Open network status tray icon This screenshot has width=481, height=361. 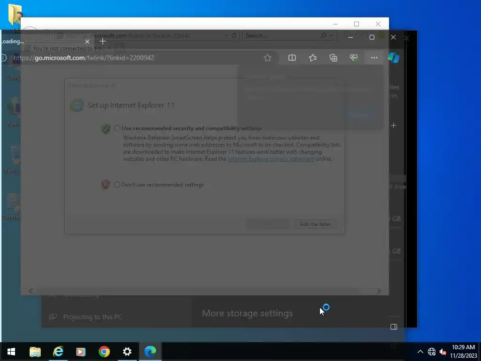(x=432, y=352)
